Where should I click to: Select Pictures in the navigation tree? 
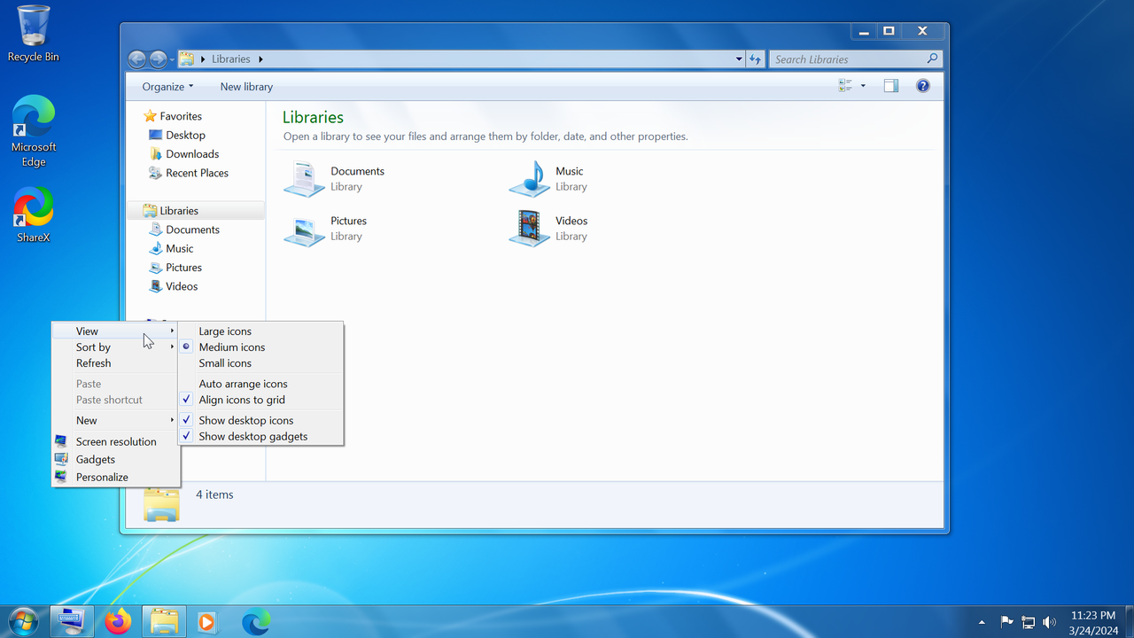click(183, 268)
